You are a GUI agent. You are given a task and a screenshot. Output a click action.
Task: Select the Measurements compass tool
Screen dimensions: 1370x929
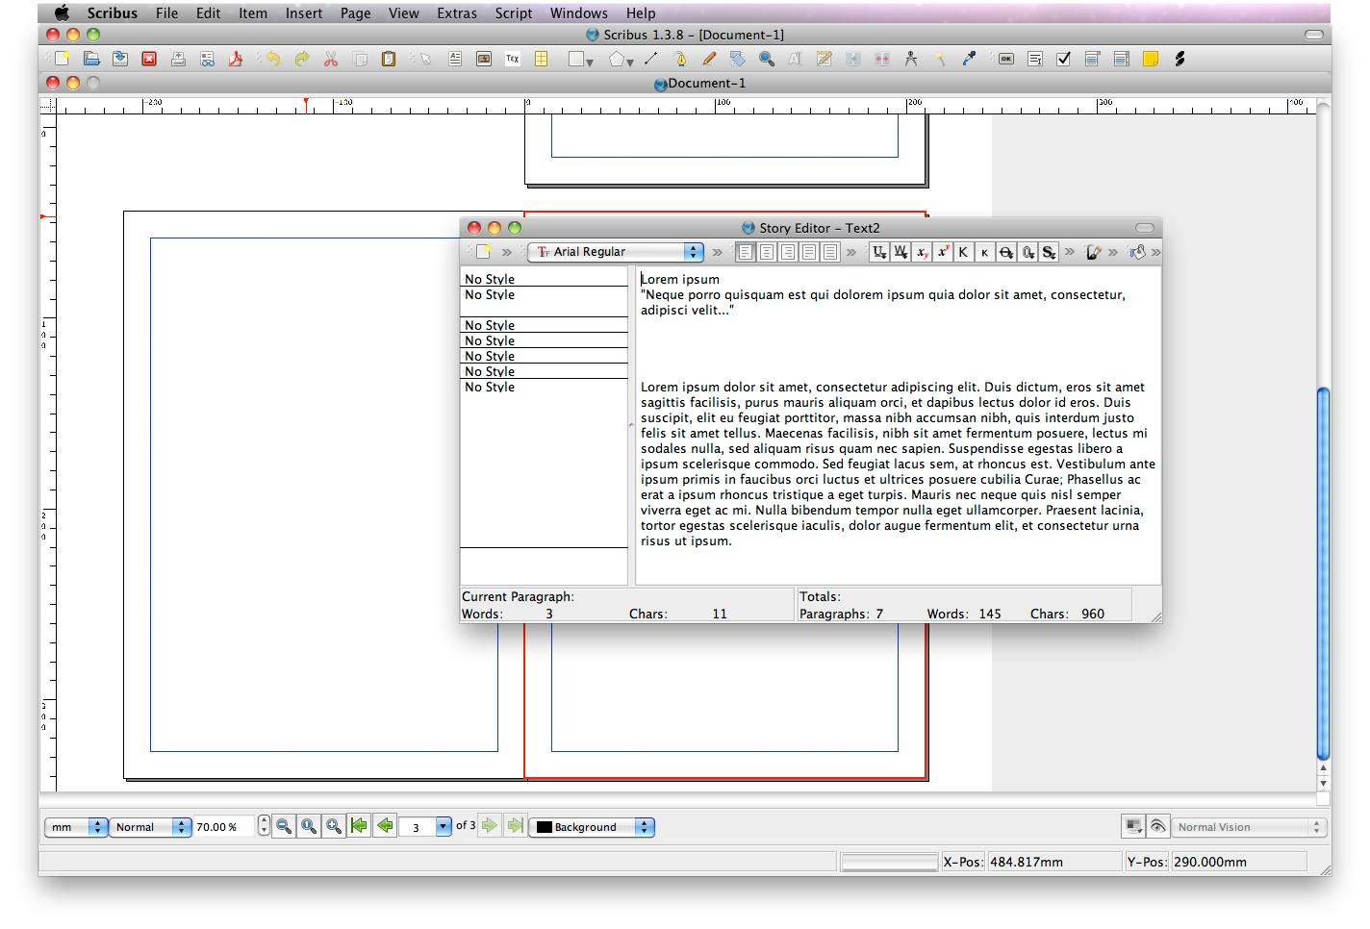point(911,59)
